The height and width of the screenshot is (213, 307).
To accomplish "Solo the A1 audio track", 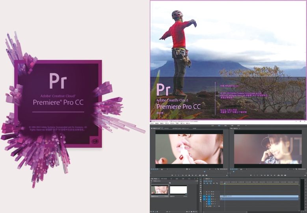I will 215,199.
